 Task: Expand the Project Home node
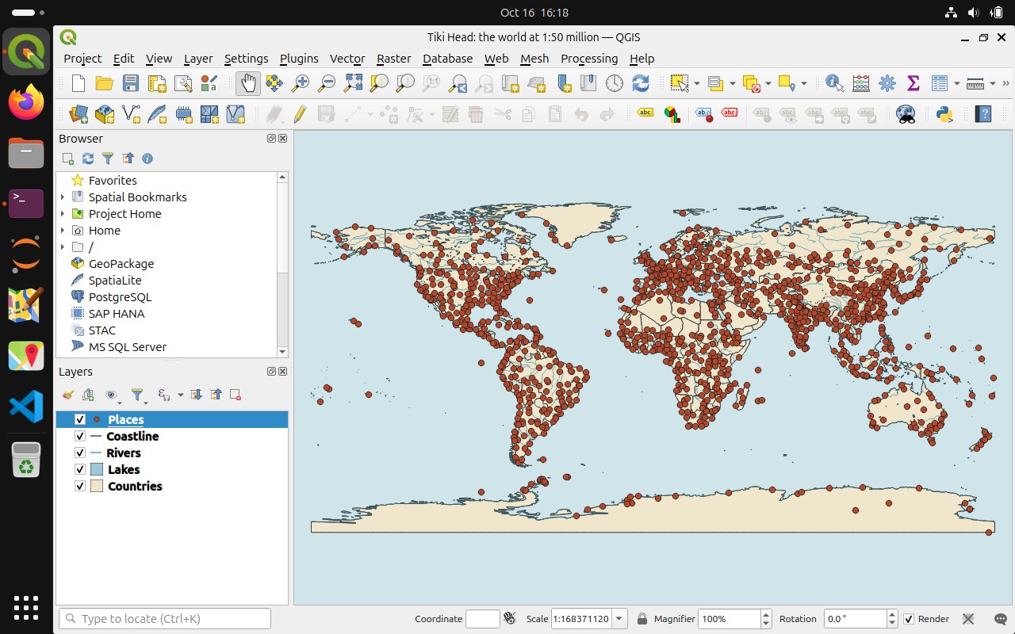[x=63, y=214]
